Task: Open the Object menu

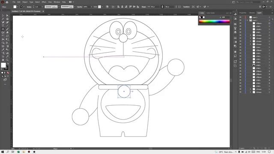Action: [25, 2]
